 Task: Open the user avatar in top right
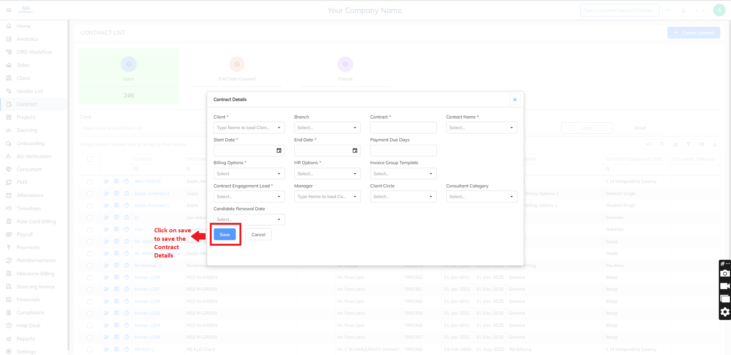pyautogui.click(x=719, y=10)
